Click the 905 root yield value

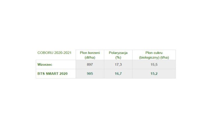90,74
